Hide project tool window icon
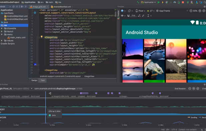 [x=26, y=7]
